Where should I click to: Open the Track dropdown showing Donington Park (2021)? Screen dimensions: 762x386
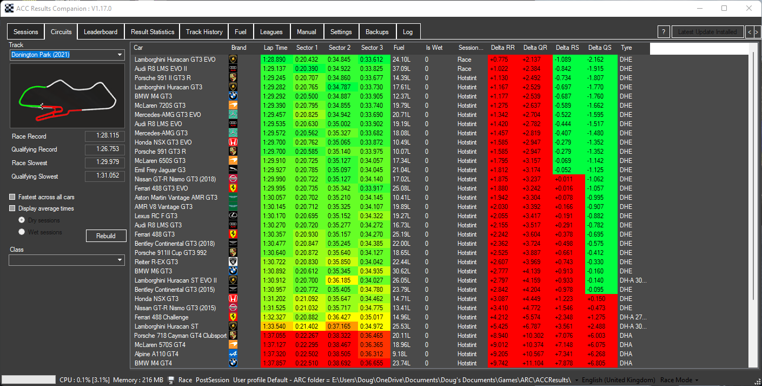[x=67, y=55]
